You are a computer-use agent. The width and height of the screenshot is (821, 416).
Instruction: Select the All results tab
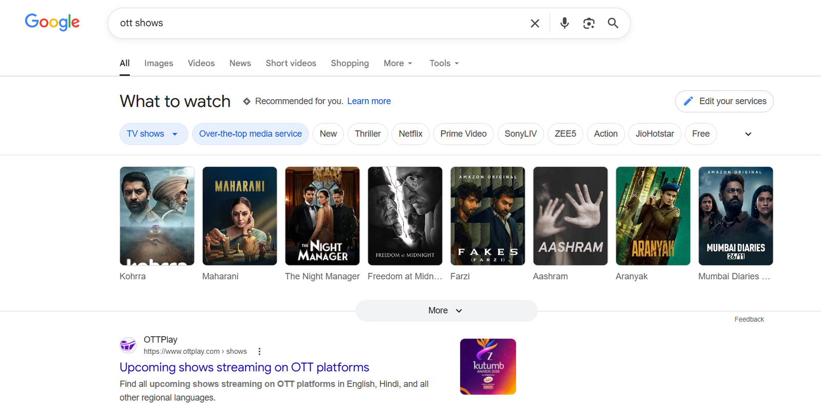125,63
